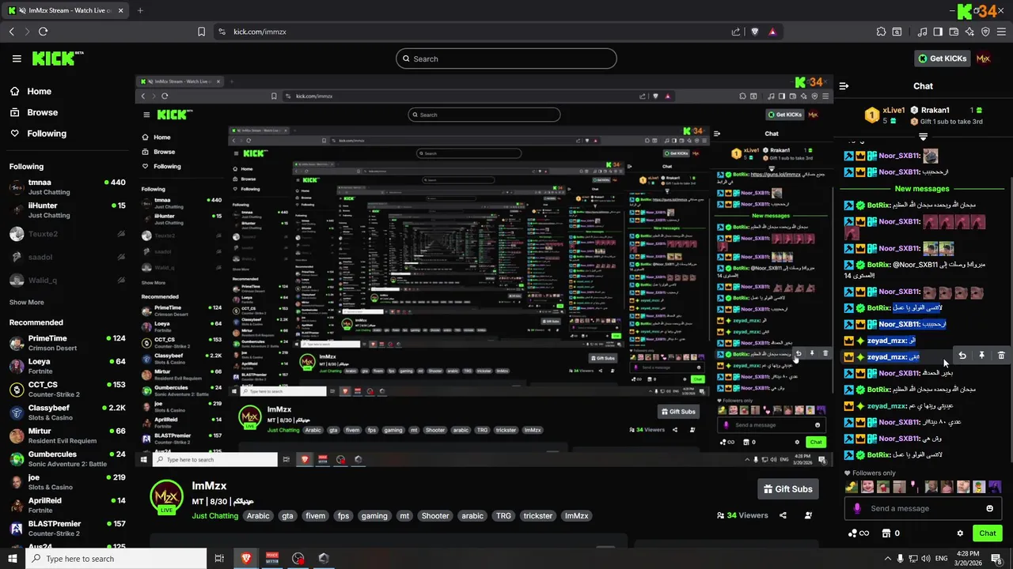Select the first emote in quick emote row
Screen dimensions: 1013x569
(x=852, y=487)
